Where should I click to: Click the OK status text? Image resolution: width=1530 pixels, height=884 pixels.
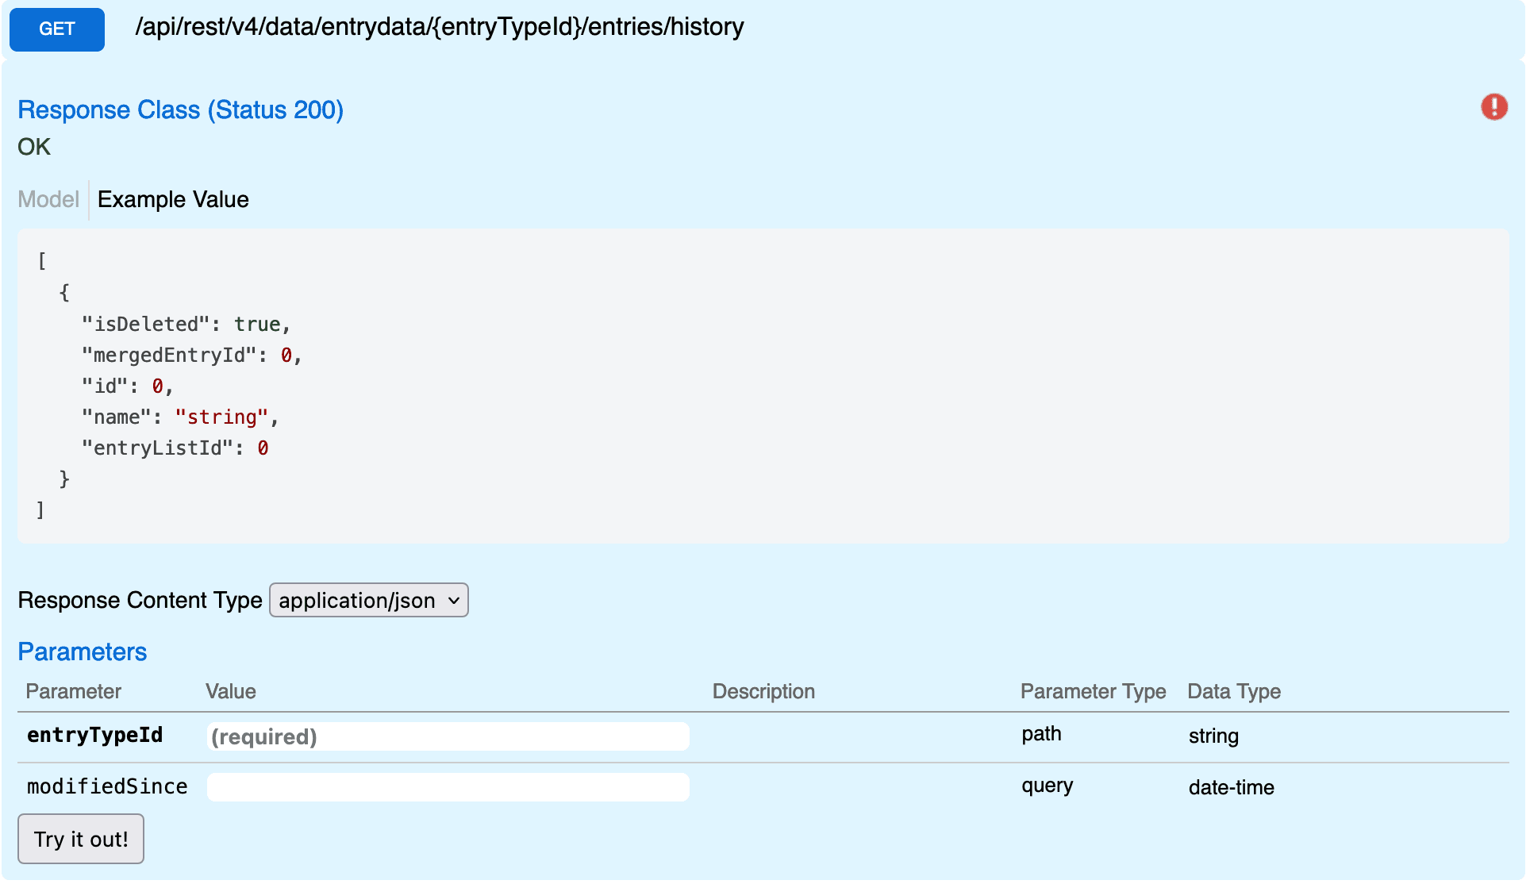coord(34,147)
